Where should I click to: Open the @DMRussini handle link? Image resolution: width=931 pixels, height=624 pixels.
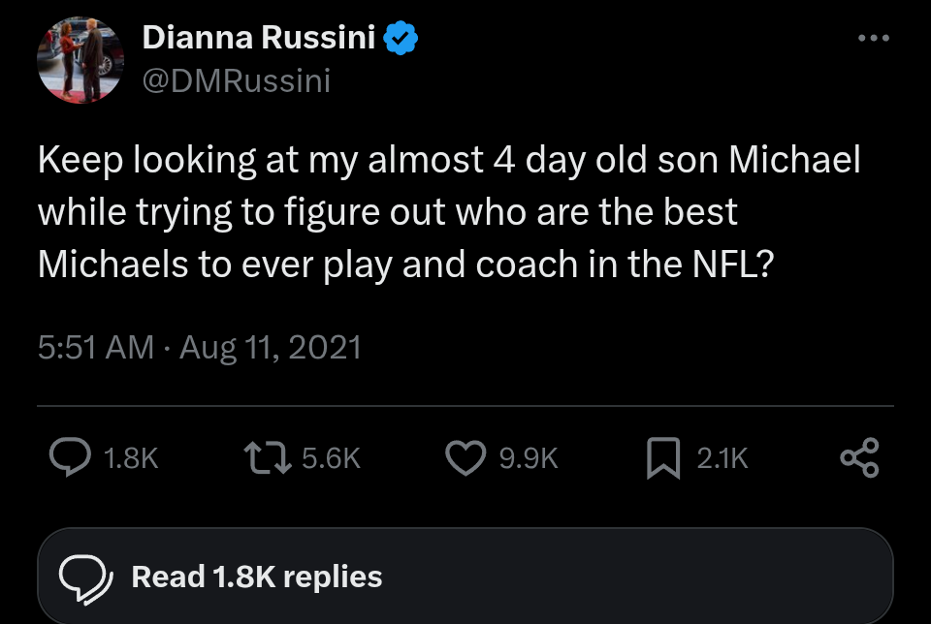237,81
